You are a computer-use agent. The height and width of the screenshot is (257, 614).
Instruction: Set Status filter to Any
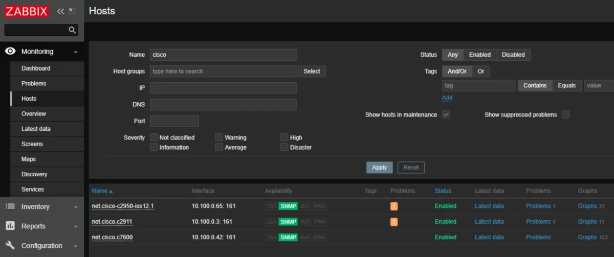click(x=453, y=55)
